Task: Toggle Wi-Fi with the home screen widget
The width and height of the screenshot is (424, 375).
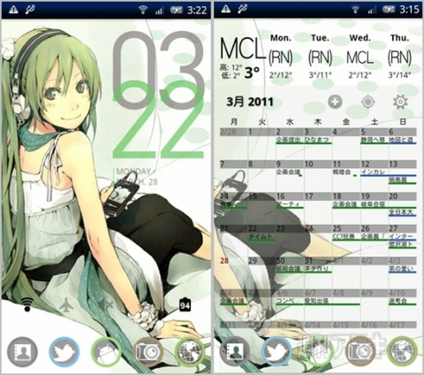Action: 27,304
